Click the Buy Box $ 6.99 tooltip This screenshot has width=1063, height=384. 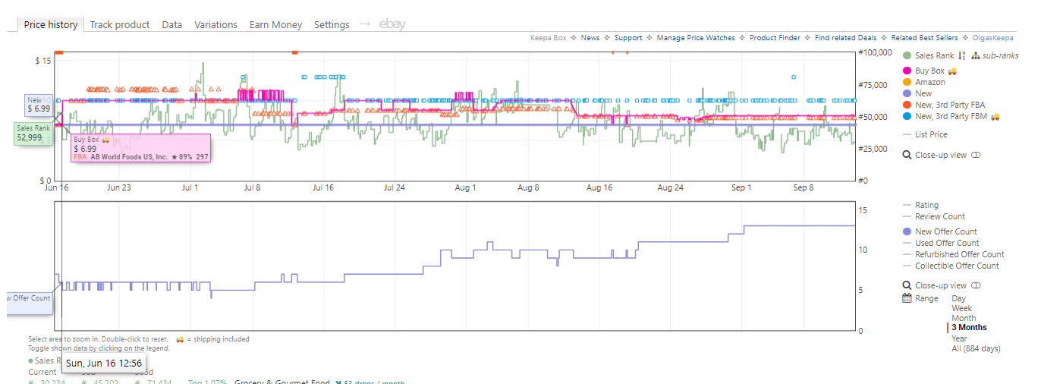(141, 148)
